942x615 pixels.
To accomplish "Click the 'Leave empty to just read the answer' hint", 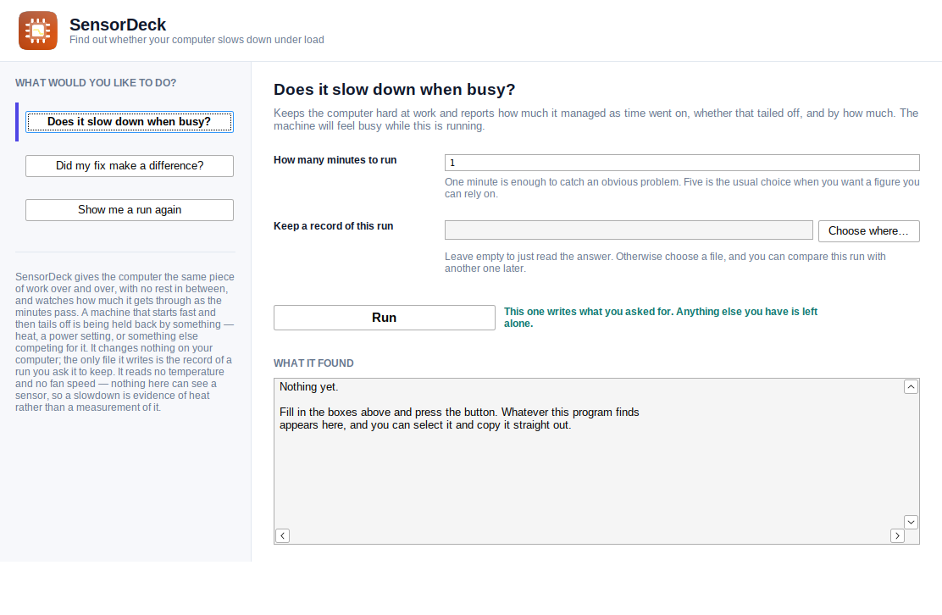I will [x=665, y=263].
